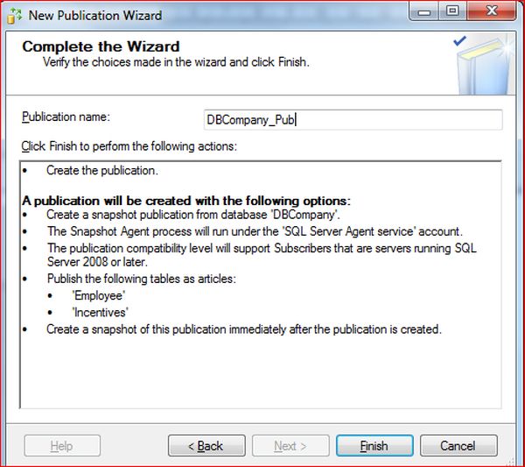Viewport: 525px width, 467px height.
Task: Click the New Publication Wizard title text
Action: pos(95,16)
